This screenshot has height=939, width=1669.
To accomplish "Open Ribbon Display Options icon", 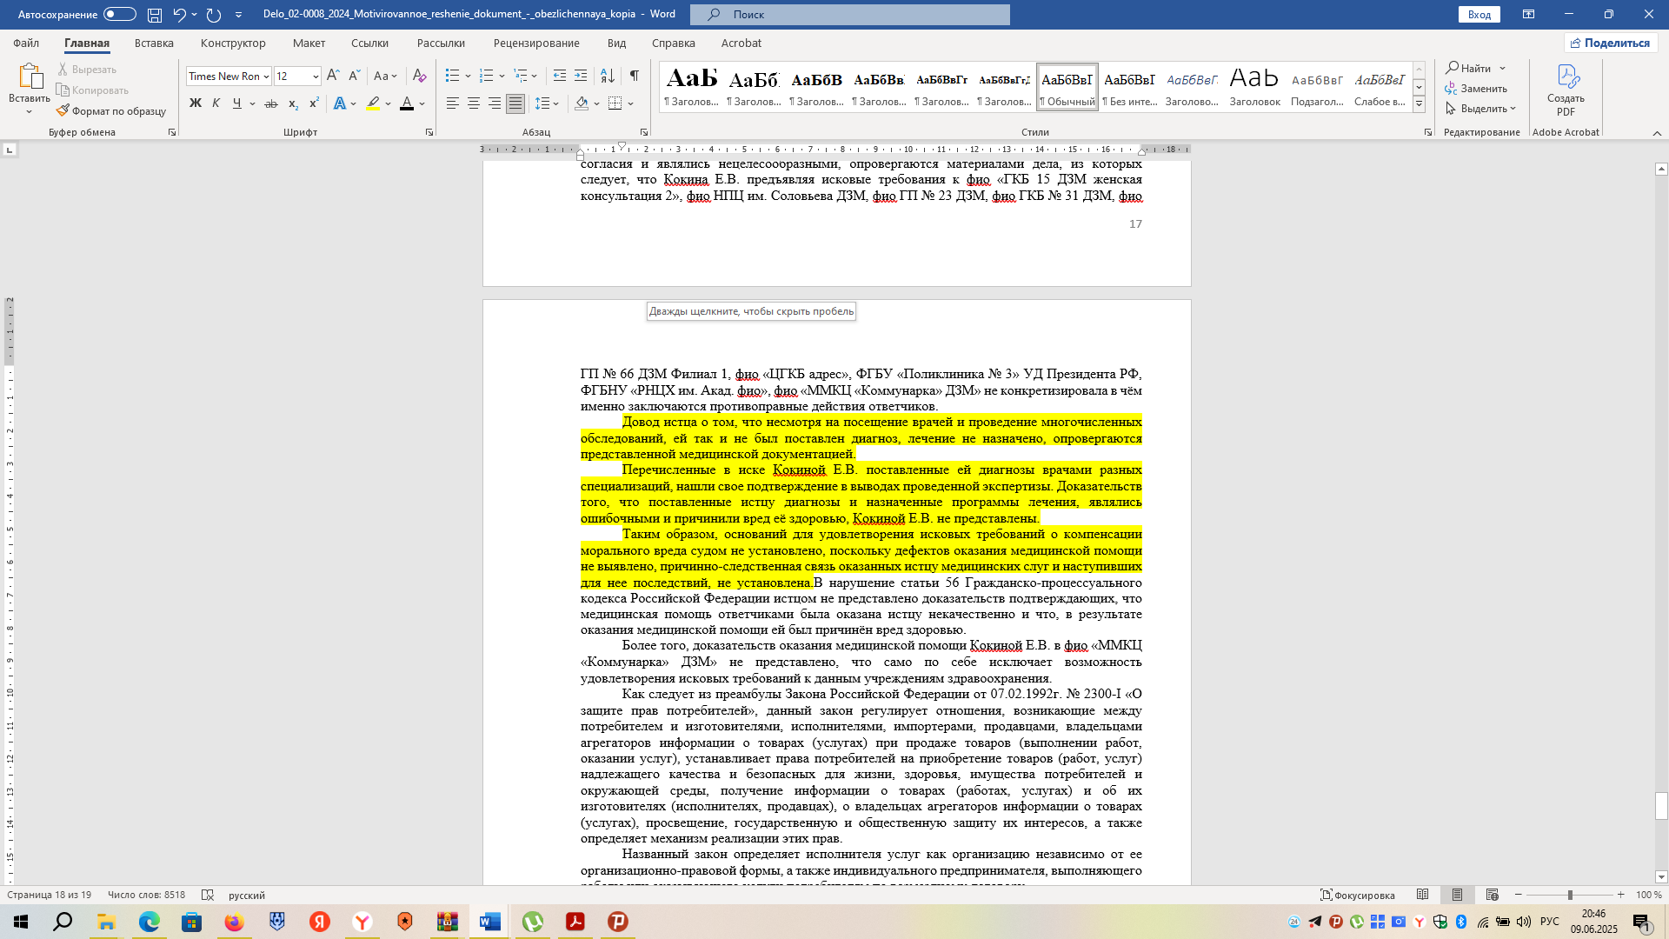I will tap(1528, 15).
